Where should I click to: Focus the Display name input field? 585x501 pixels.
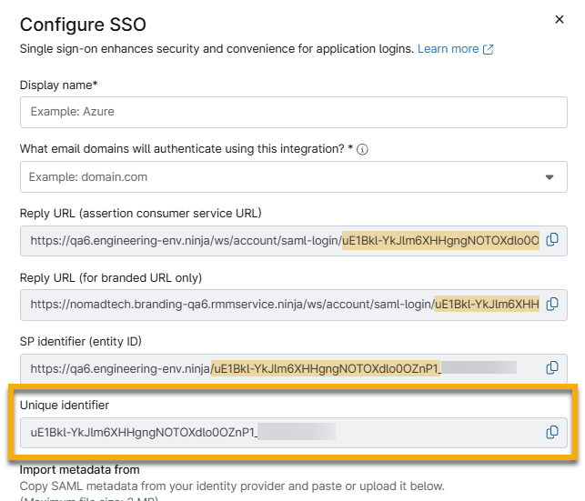click(x=293, y=112)
